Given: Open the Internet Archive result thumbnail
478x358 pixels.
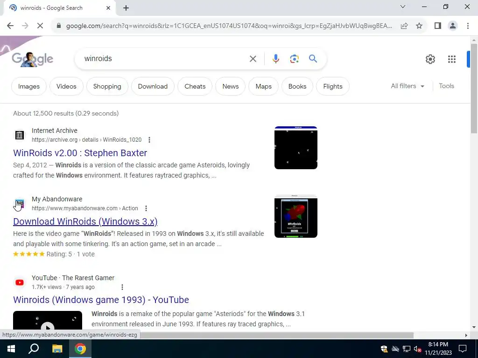Looking at the screenshot, I should tap(295, 148).
